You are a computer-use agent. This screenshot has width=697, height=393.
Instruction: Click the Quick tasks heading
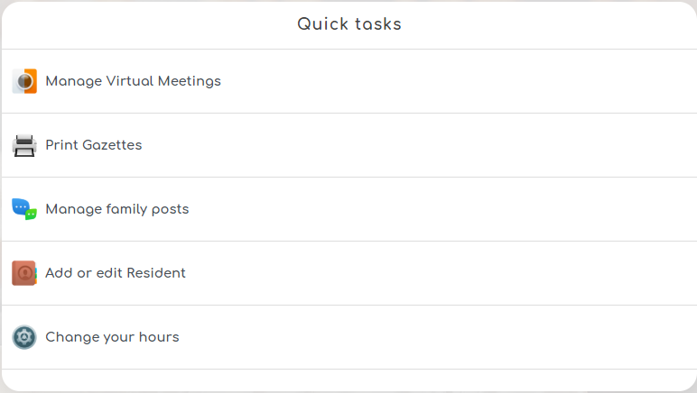tap(349, 24)
